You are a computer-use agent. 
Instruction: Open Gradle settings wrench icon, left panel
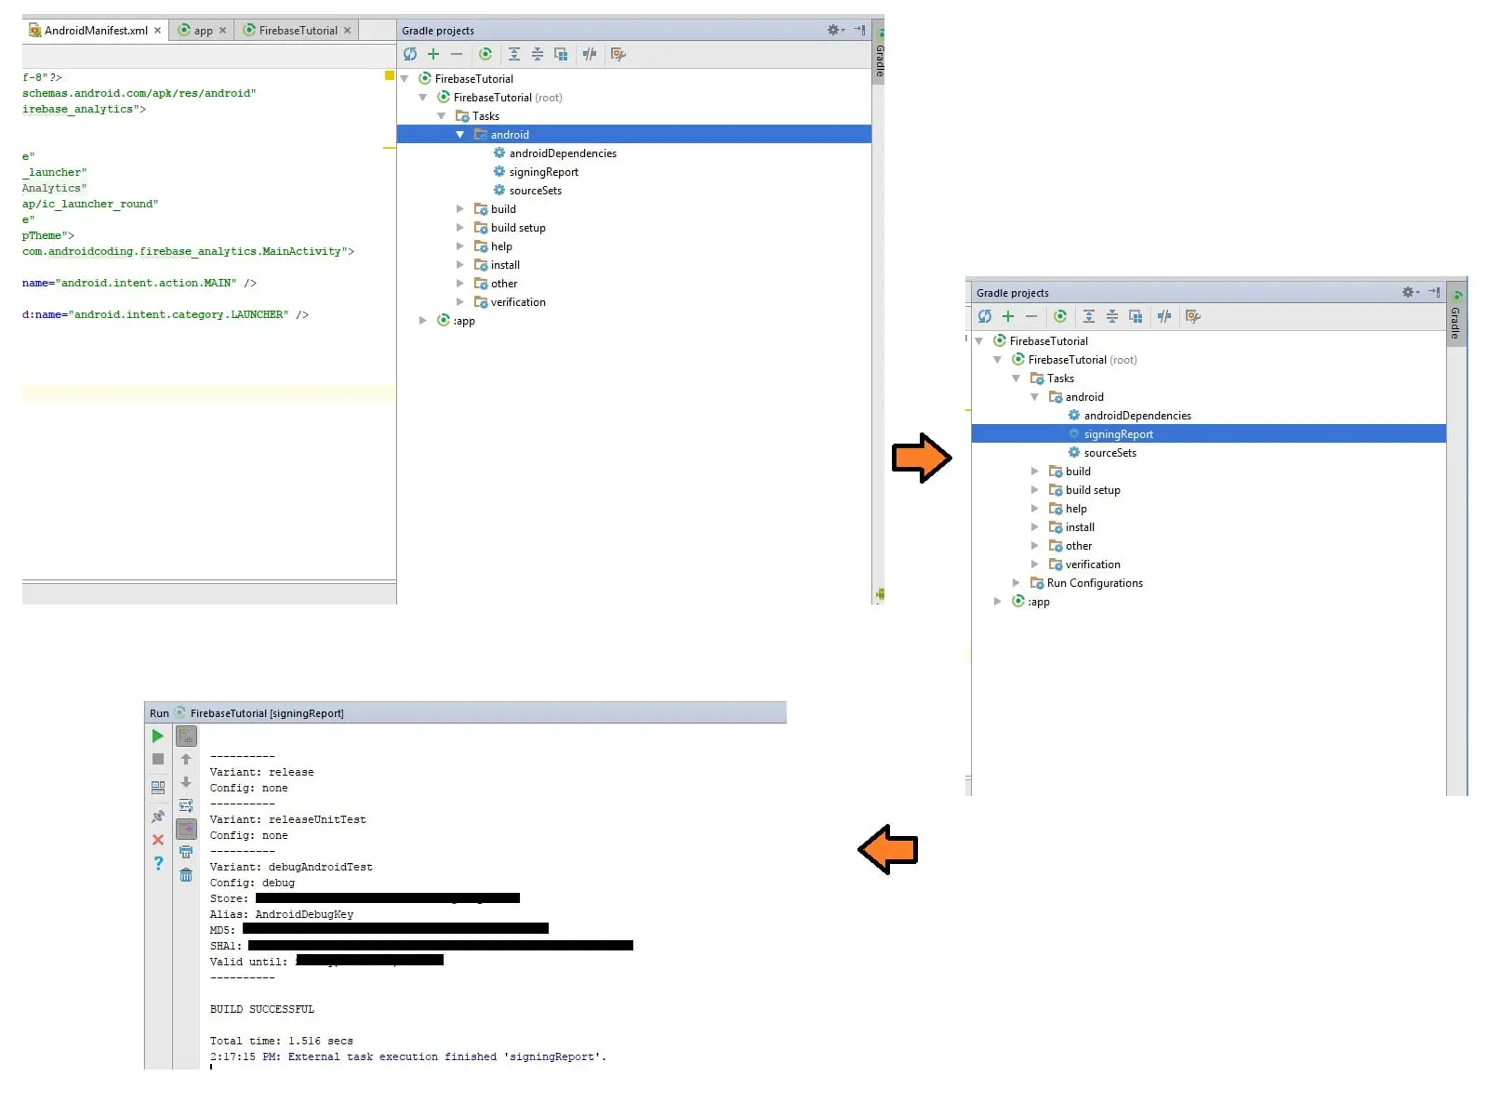pyautogui.click(x=618, y=54)
